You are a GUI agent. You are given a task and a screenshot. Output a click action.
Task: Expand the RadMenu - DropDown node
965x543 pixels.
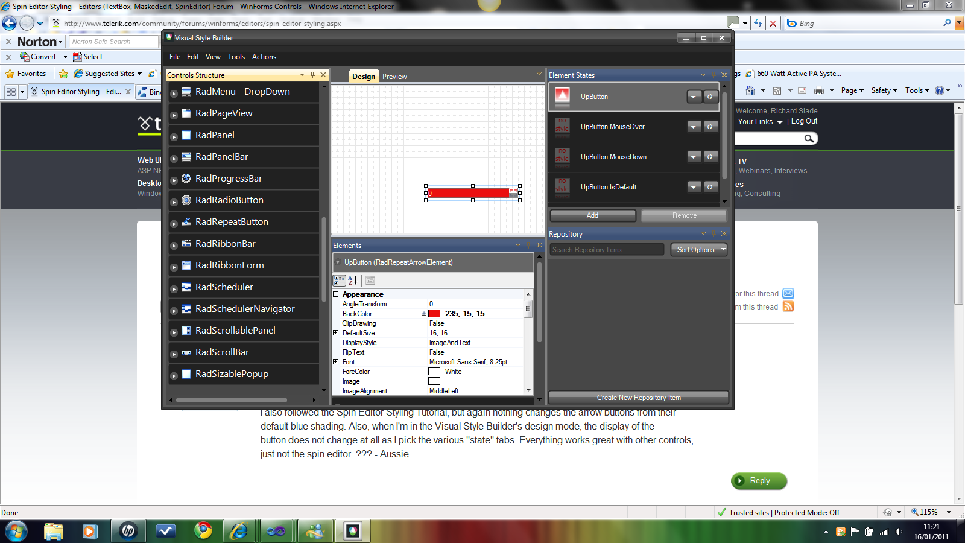tap(174, 94)
